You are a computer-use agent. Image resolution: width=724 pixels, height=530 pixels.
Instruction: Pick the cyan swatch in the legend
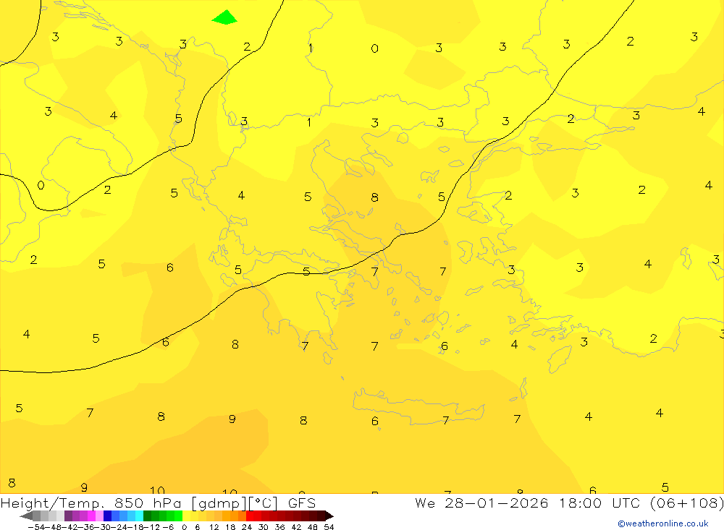pos(139,516)
